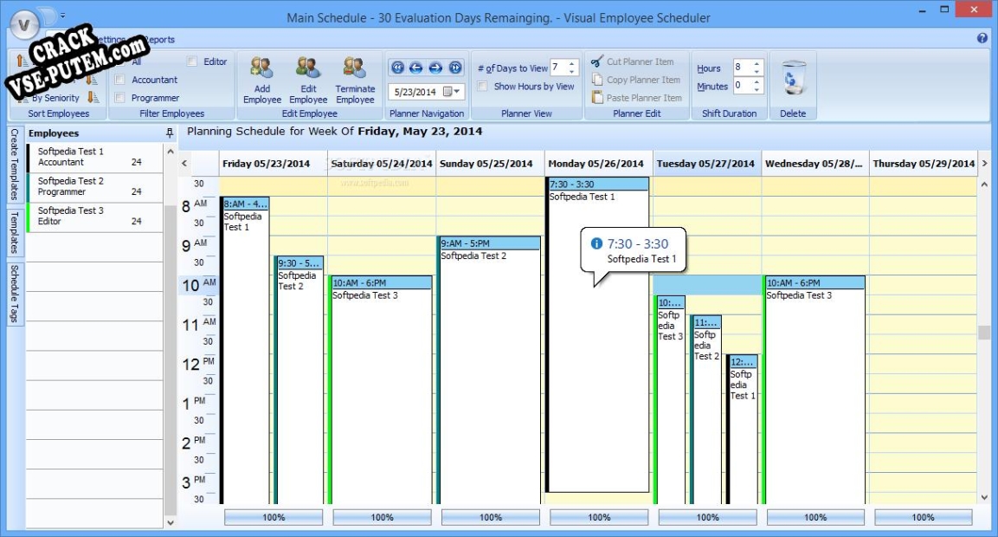Click the By Seniority sort option
The image size is (998, 537).
point(55,98)
